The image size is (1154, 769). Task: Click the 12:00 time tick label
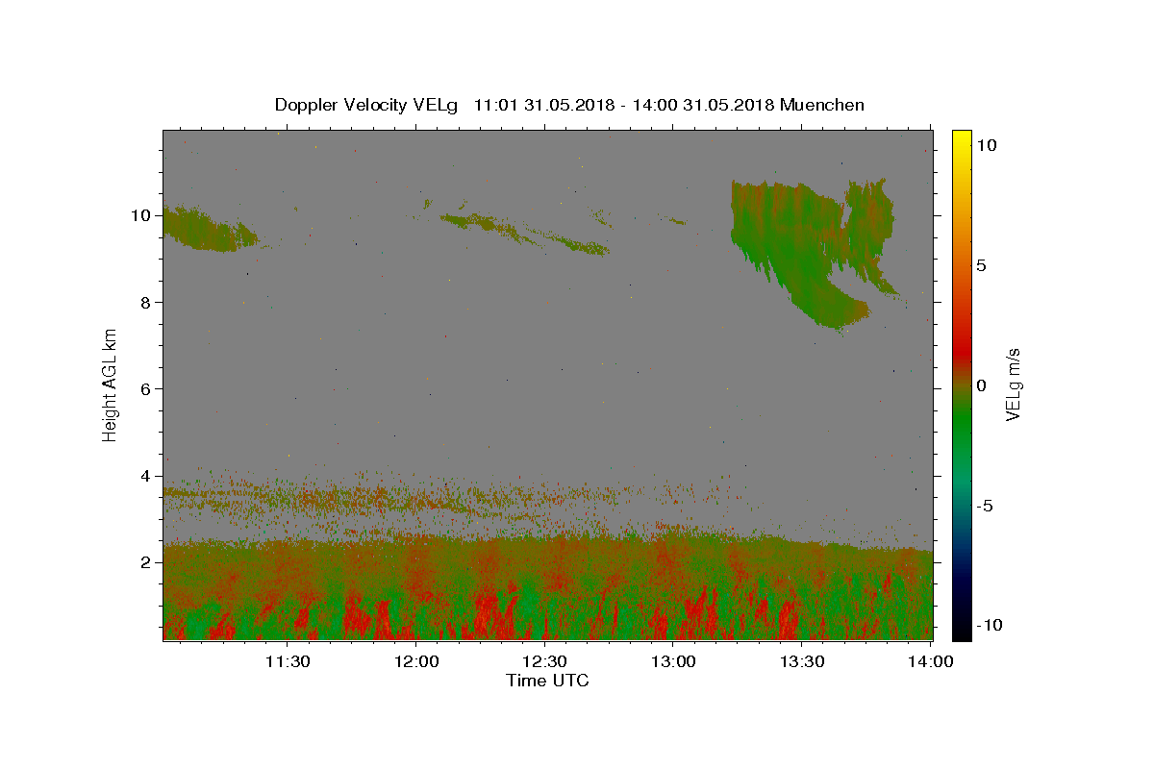coord(416,661)
